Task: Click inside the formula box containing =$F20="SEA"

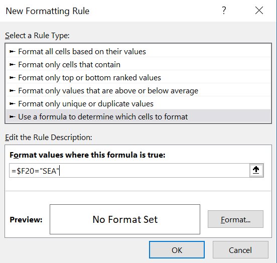Action: [129, 171]
